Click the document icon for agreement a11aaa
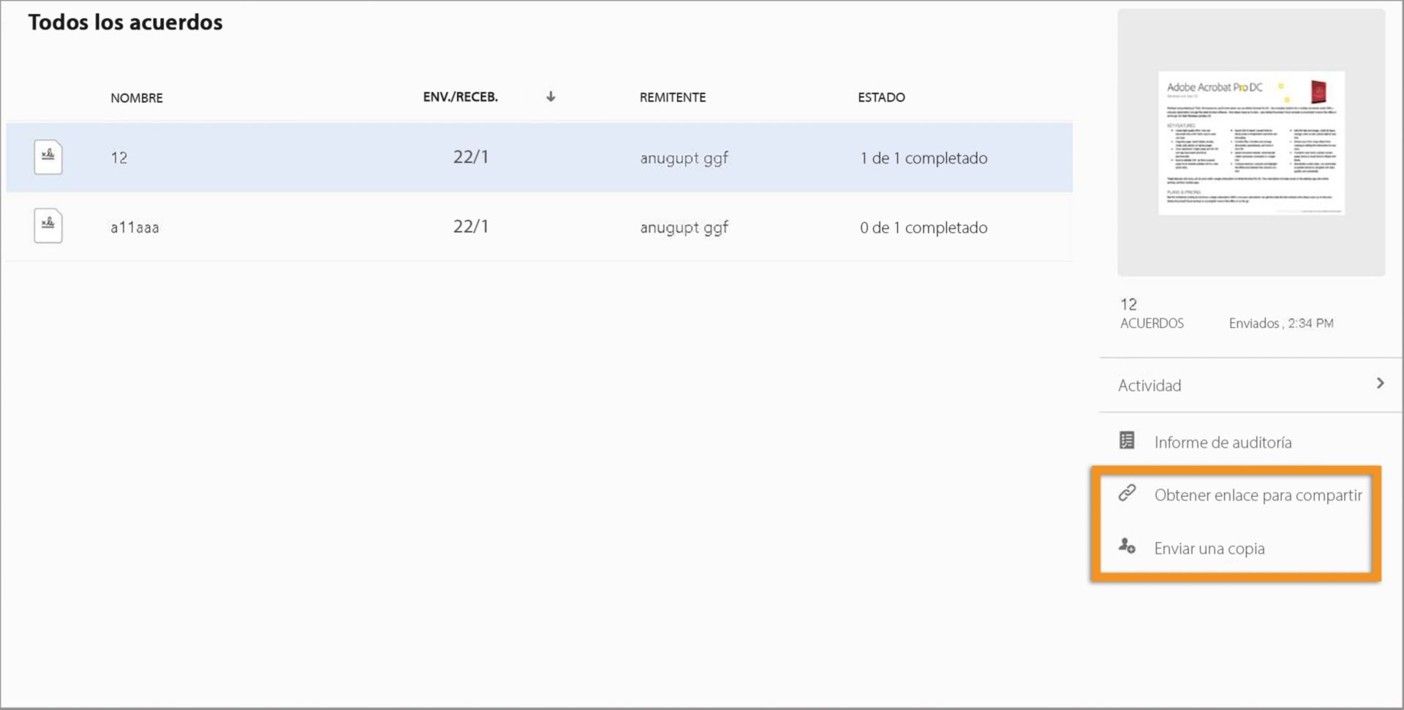1404x710 pixels. [x=48, y=226]
